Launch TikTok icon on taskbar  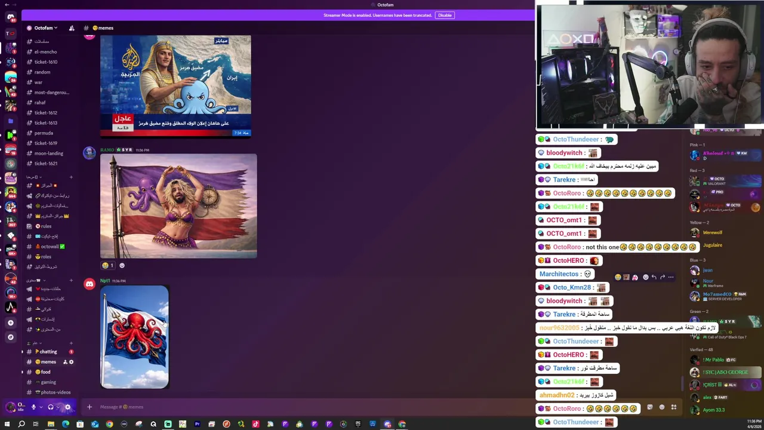255,424
